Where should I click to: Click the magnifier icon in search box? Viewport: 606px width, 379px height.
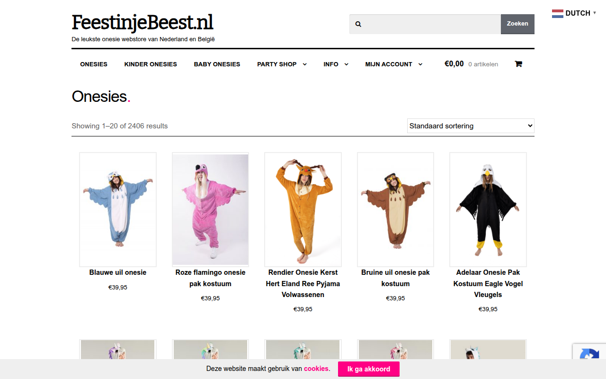358,24
